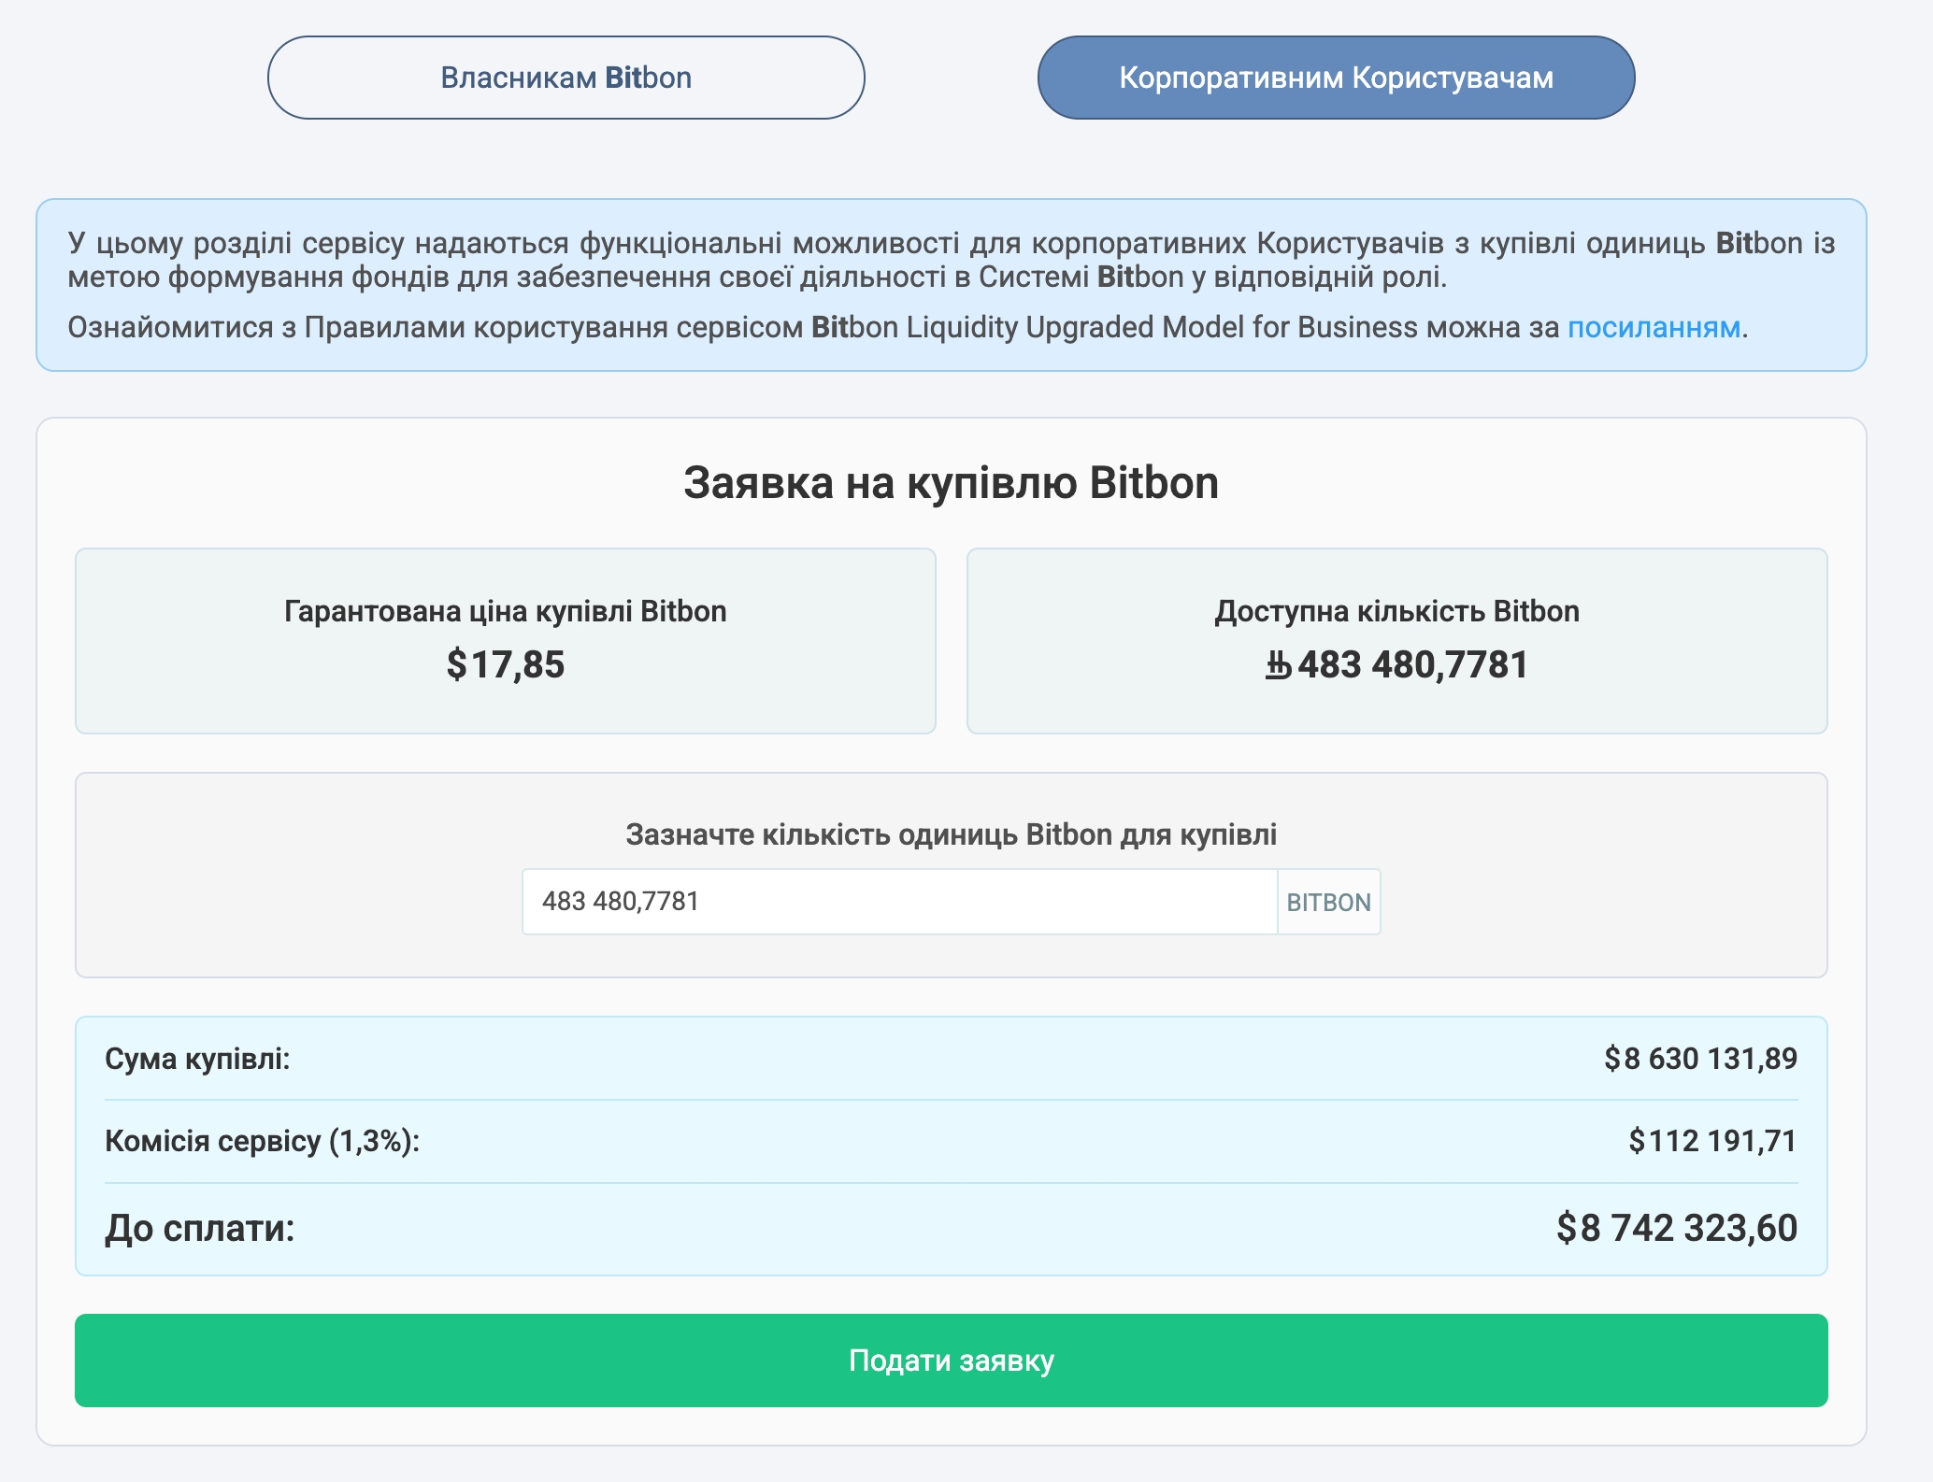Click the Доступна кількість Bitbon title
This screenshot has width=1933, height=1482.
pyautogui.click(x=1396, y=611)
